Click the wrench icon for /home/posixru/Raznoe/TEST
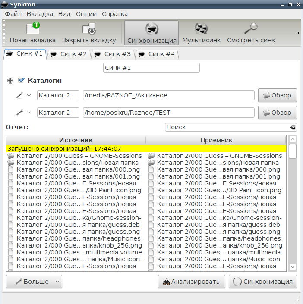Screen dimensions: 303x304 pos(20,112)
